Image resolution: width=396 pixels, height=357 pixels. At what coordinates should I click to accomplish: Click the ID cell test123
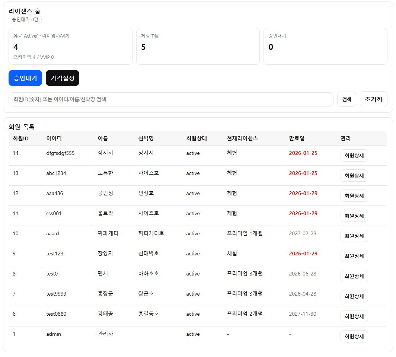[55, 254]
